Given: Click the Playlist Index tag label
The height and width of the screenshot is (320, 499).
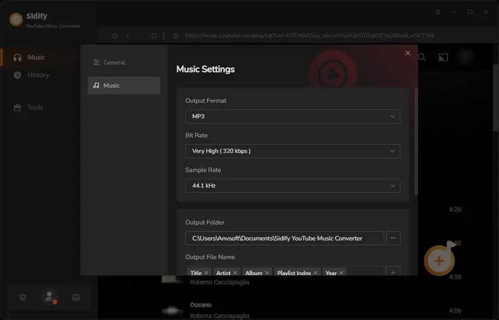Looking at the screenshot, I should [x=294, y=273].
